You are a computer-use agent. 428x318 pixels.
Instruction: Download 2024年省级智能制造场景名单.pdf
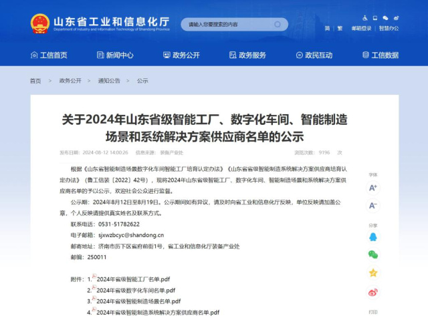138,301
